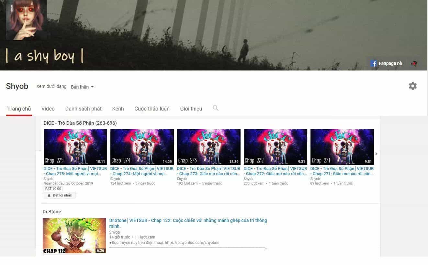
Task: Click the '14 giờ trước' upload time
Action: pos(120,237)
